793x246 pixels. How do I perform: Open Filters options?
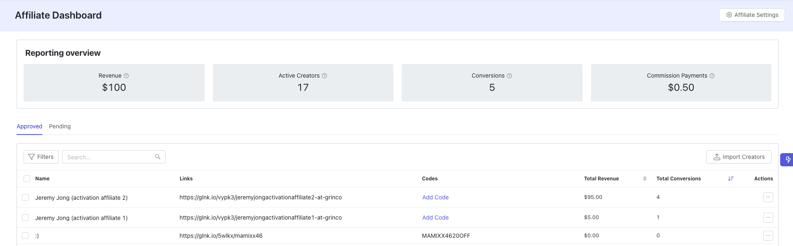click(x=41, y=157)
